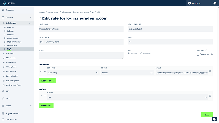Screen dimensions: 219x123
Task: Click the CDN Browser icon
Action: coord(4,62)
